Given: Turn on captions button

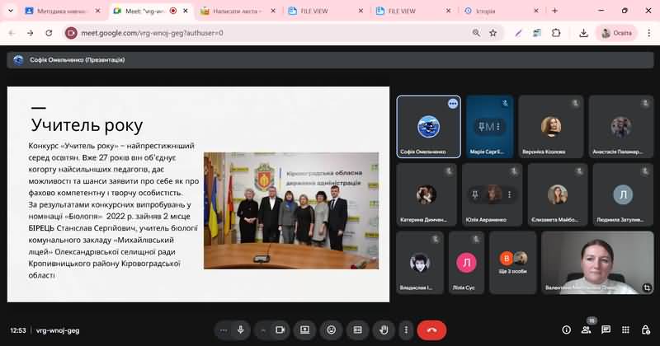Looking at the screenshot, I should click(358, 330).
